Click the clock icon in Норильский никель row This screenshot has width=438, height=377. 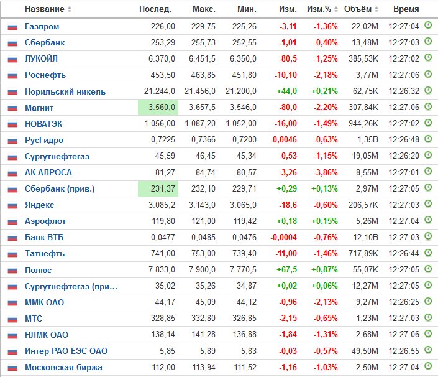tap(428, 90)
